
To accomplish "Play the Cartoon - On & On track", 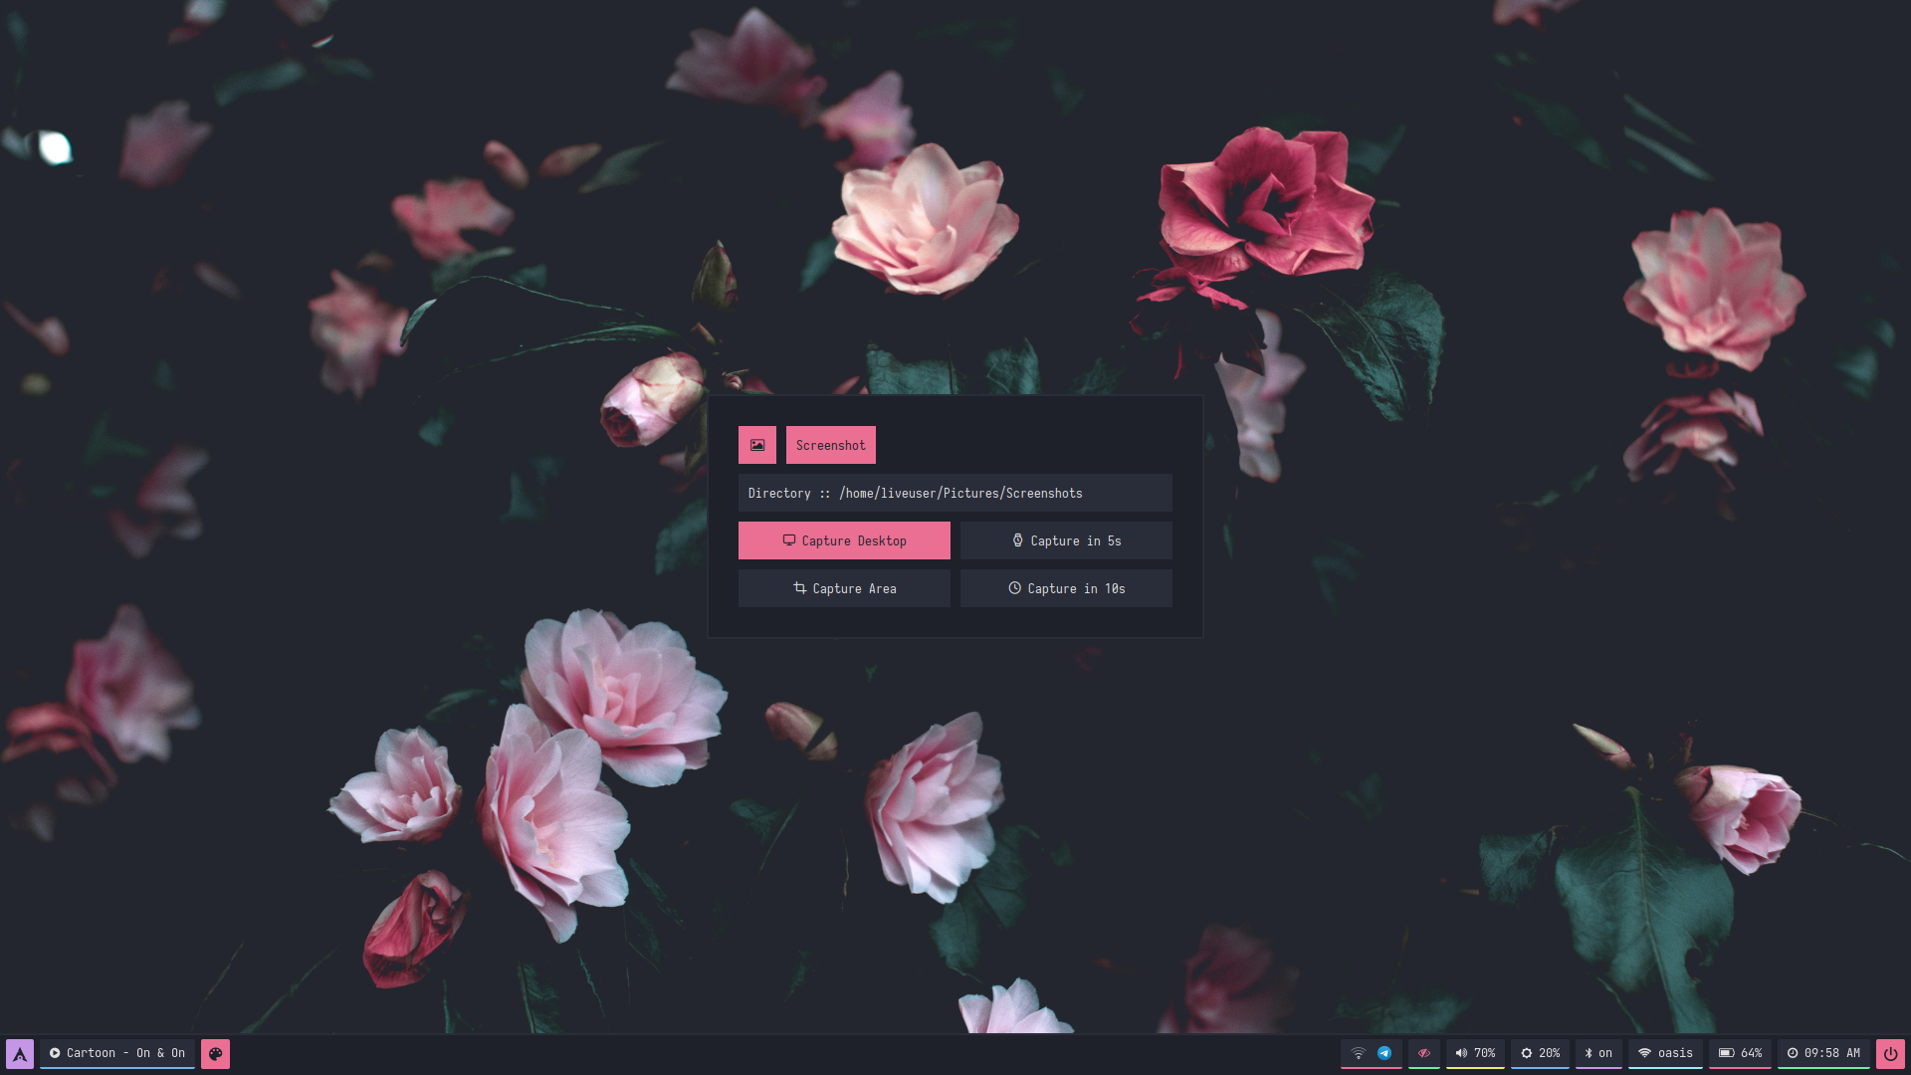I will coord(117,1053).
